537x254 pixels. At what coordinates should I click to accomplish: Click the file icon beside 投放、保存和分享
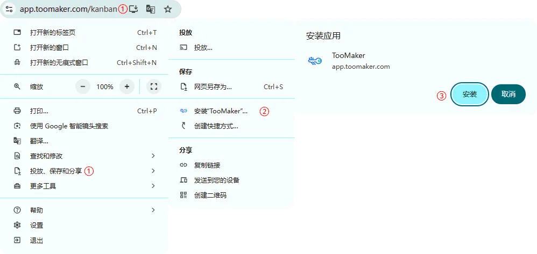(x=17, y=171)
